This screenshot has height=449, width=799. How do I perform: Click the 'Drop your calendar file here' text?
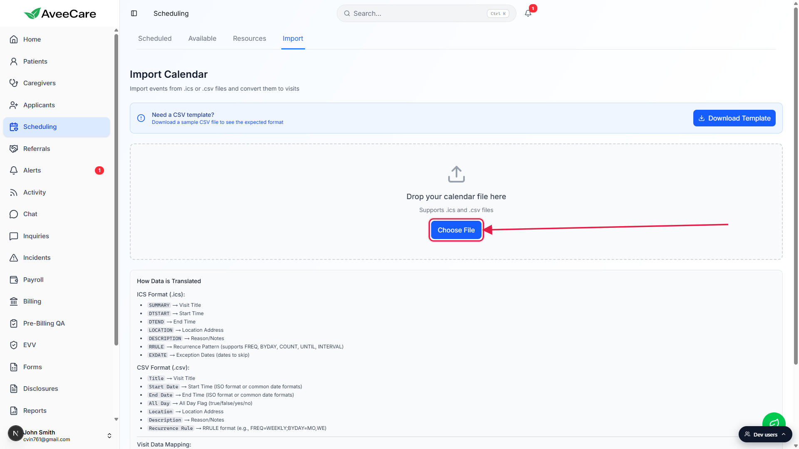pyautogui.click(x=456, y=197)
